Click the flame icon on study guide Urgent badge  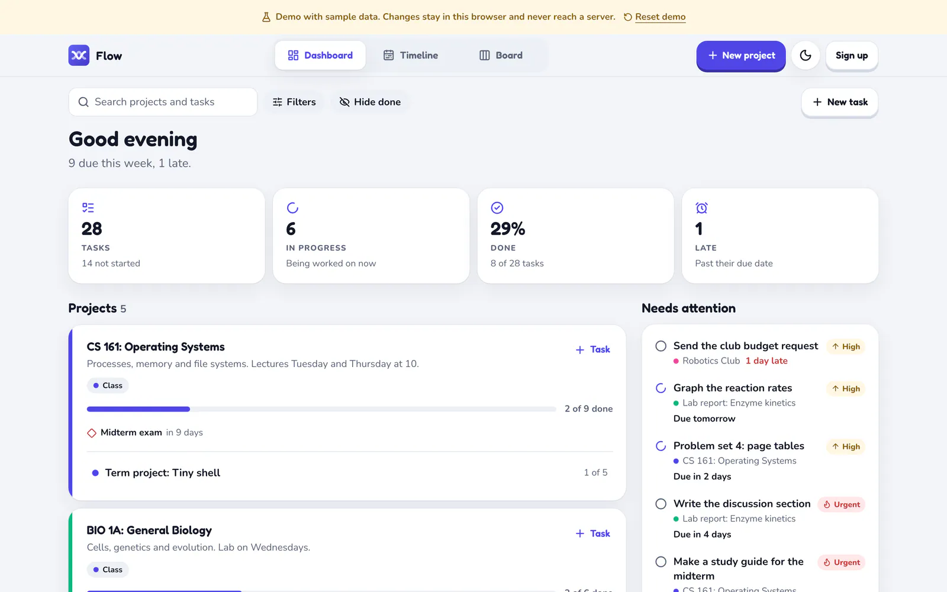pyautogui.click(x=827, y=562)
